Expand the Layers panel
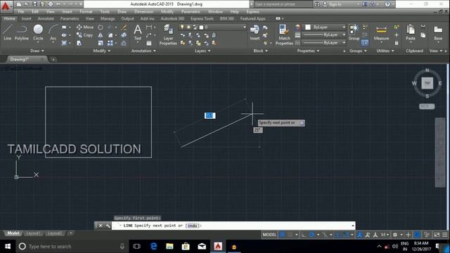450x253 pixels. point(202,51)
